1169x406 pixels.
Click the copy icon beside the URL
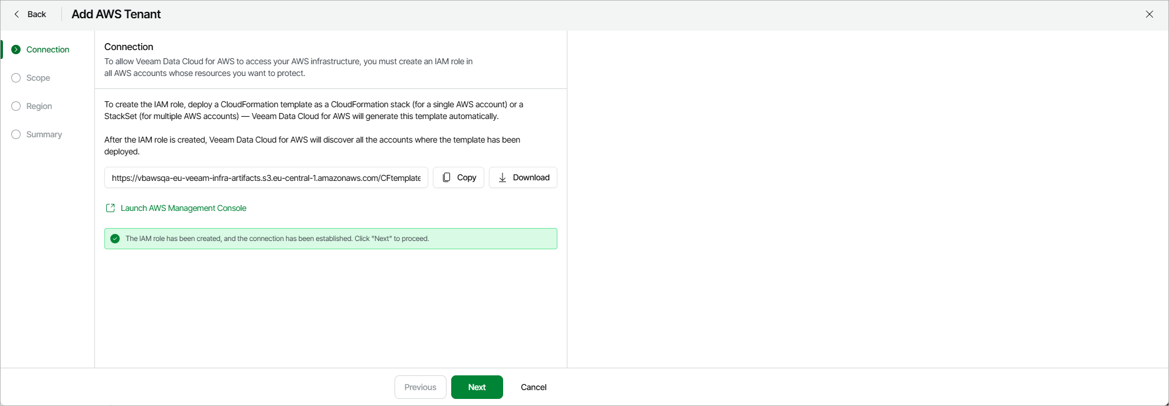click(446, 177)
